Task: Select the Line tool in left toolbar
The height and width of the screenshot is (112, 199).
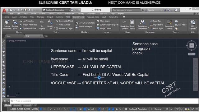Action: click(x=3, y=41)
